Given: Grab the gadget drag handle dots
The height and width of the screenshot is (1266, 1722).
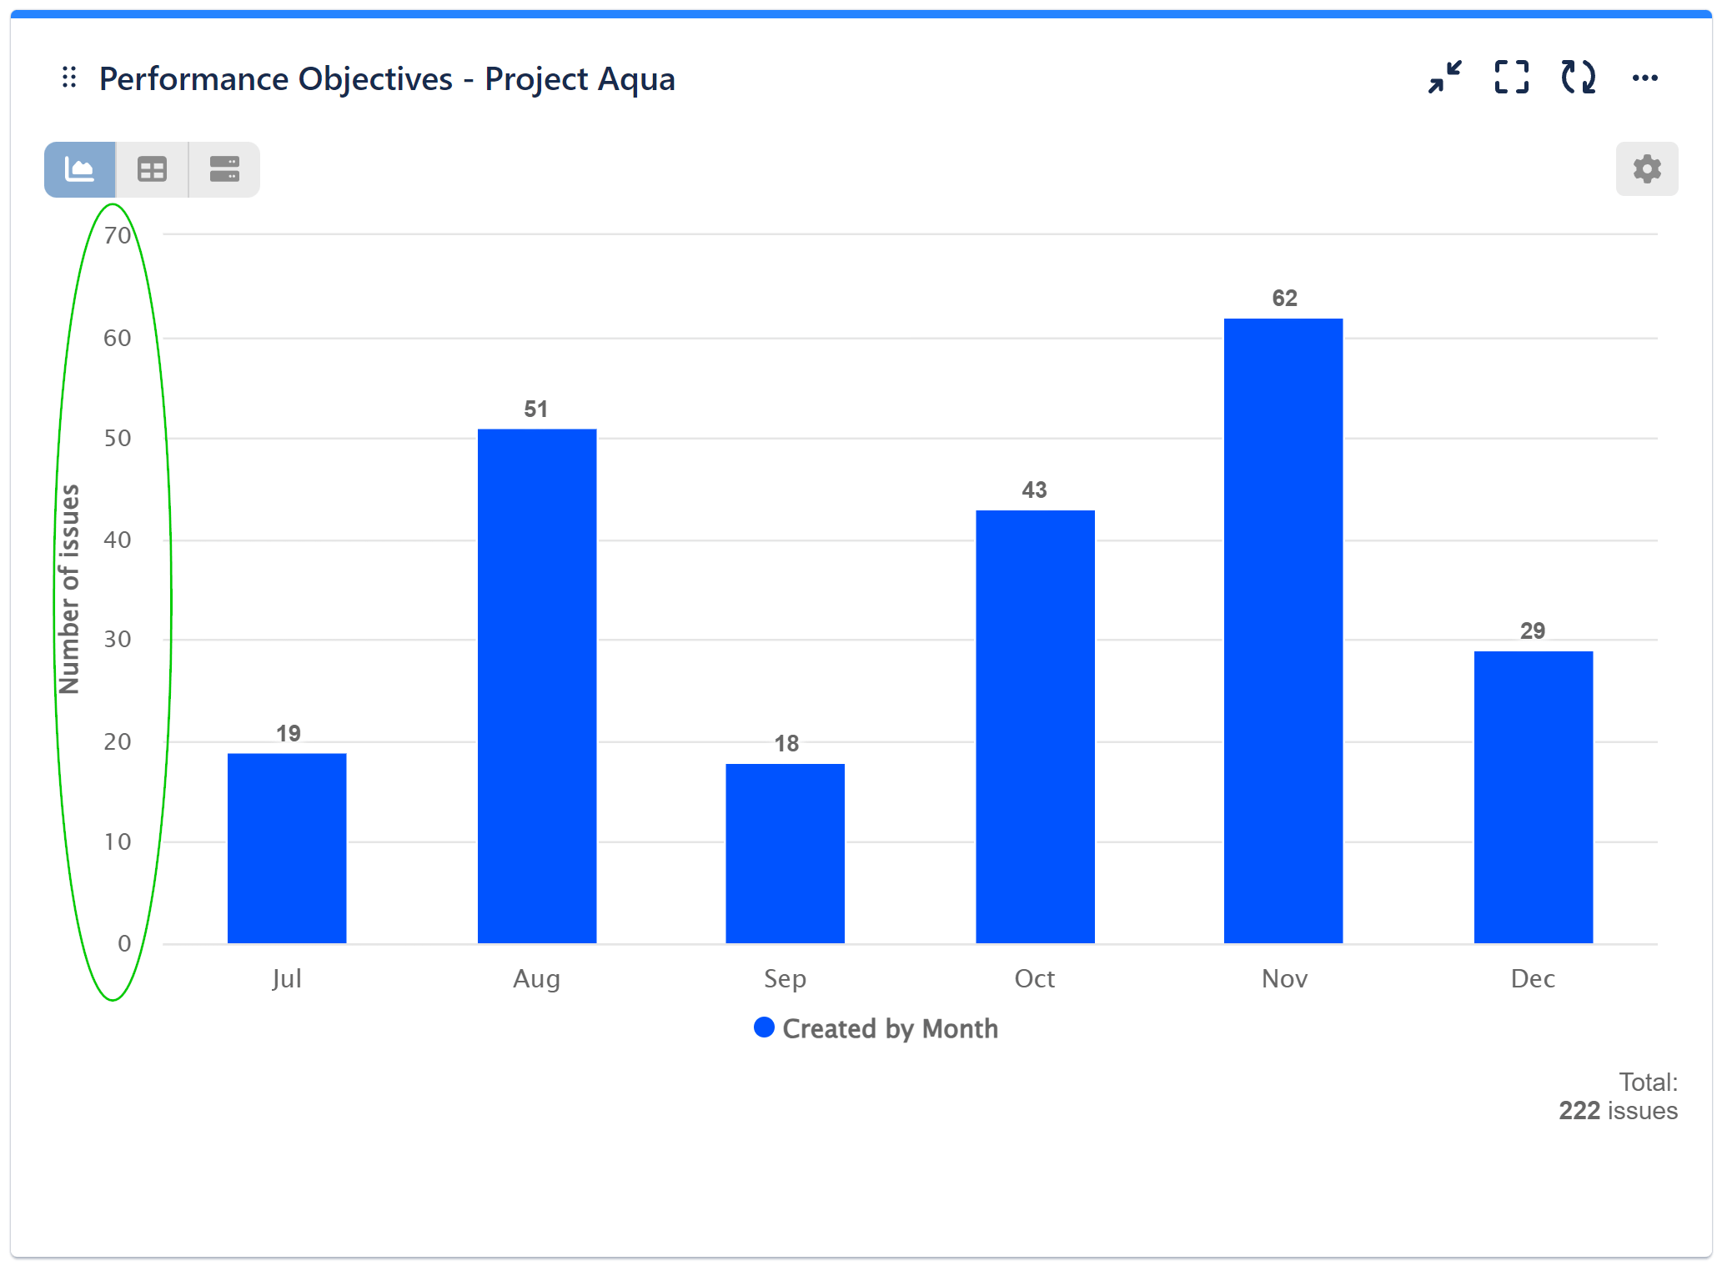Looking at the screenshot, I should [70, 78].
